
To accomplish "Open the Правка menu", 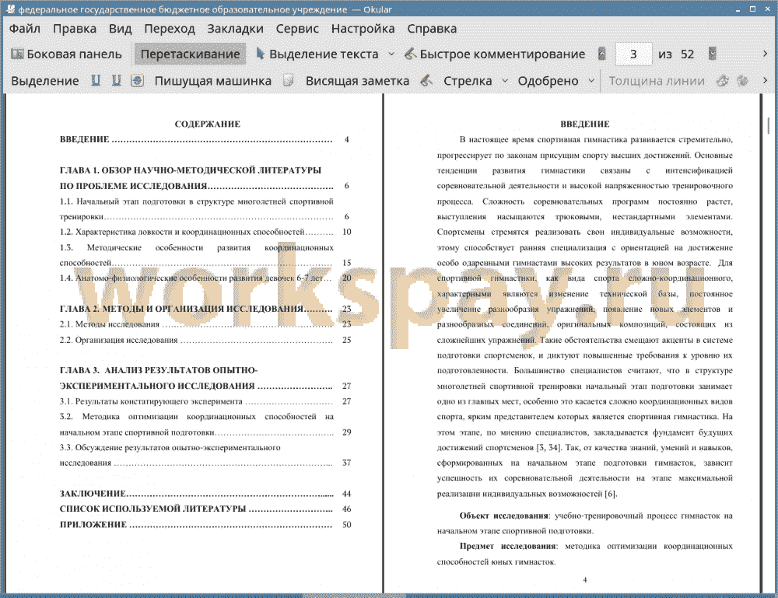I will [75, 29].
